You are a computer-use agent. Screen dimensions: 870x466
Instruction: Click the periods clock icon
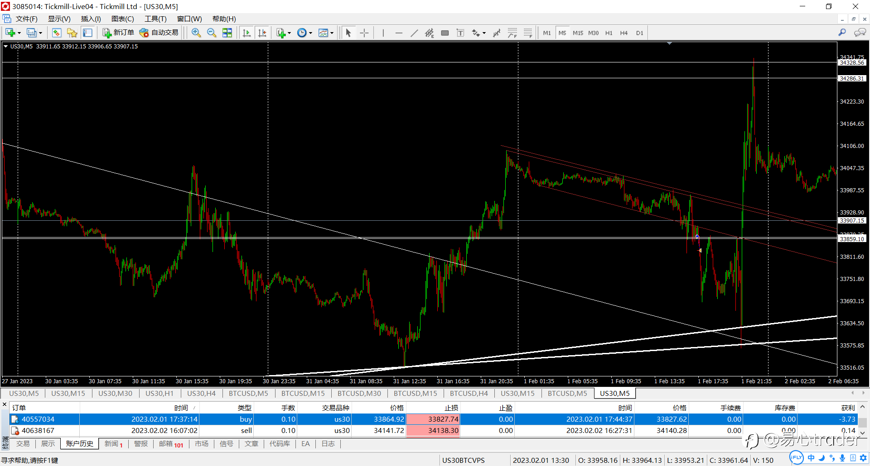point(302,33)
